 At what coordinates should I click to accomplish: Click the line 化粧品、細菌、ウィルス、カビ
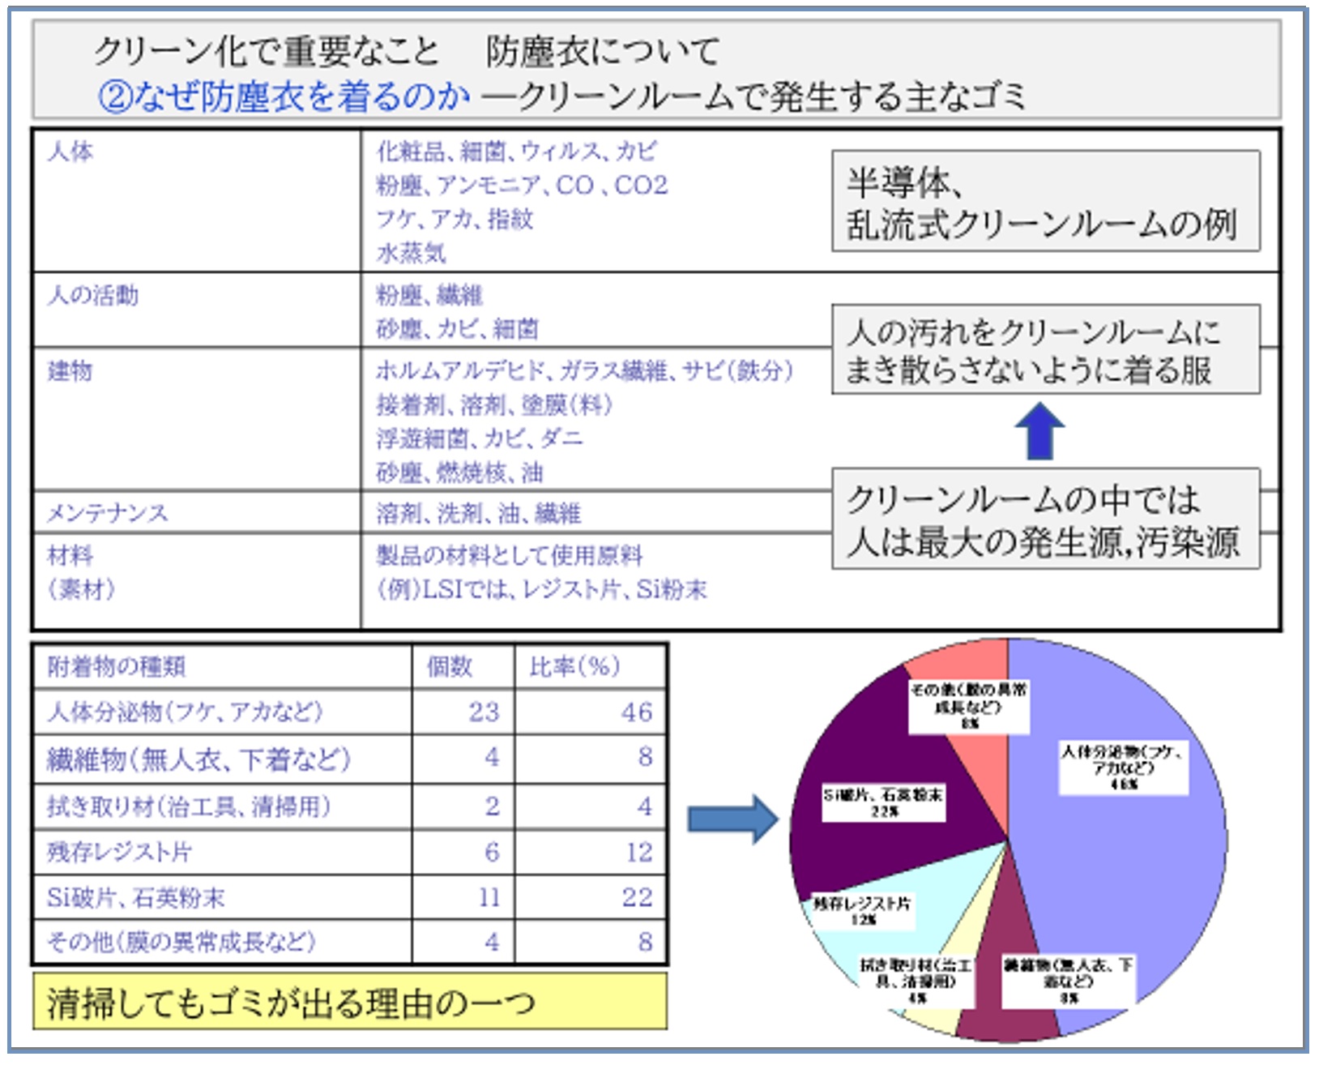tap(517, 152)
